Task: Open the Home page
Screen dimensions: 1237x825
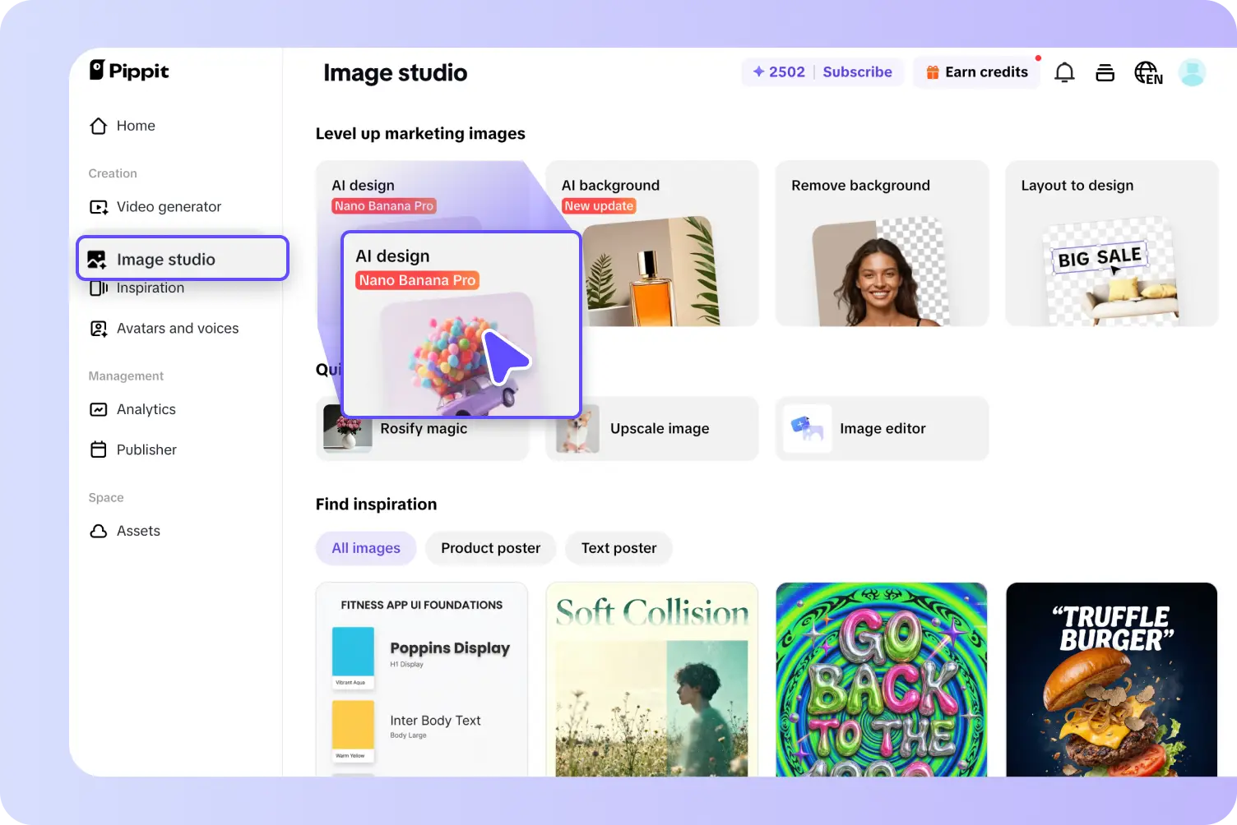Action: (137, 126)
